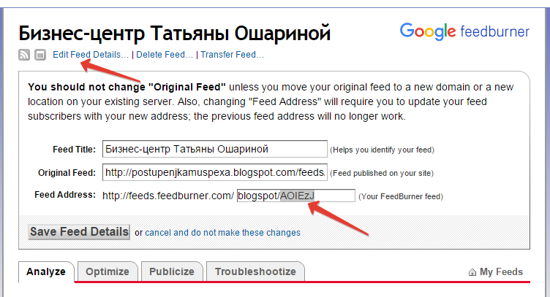Open the Transfer Feed link
This screenshot has width=550, height=297.
(232, 55)
